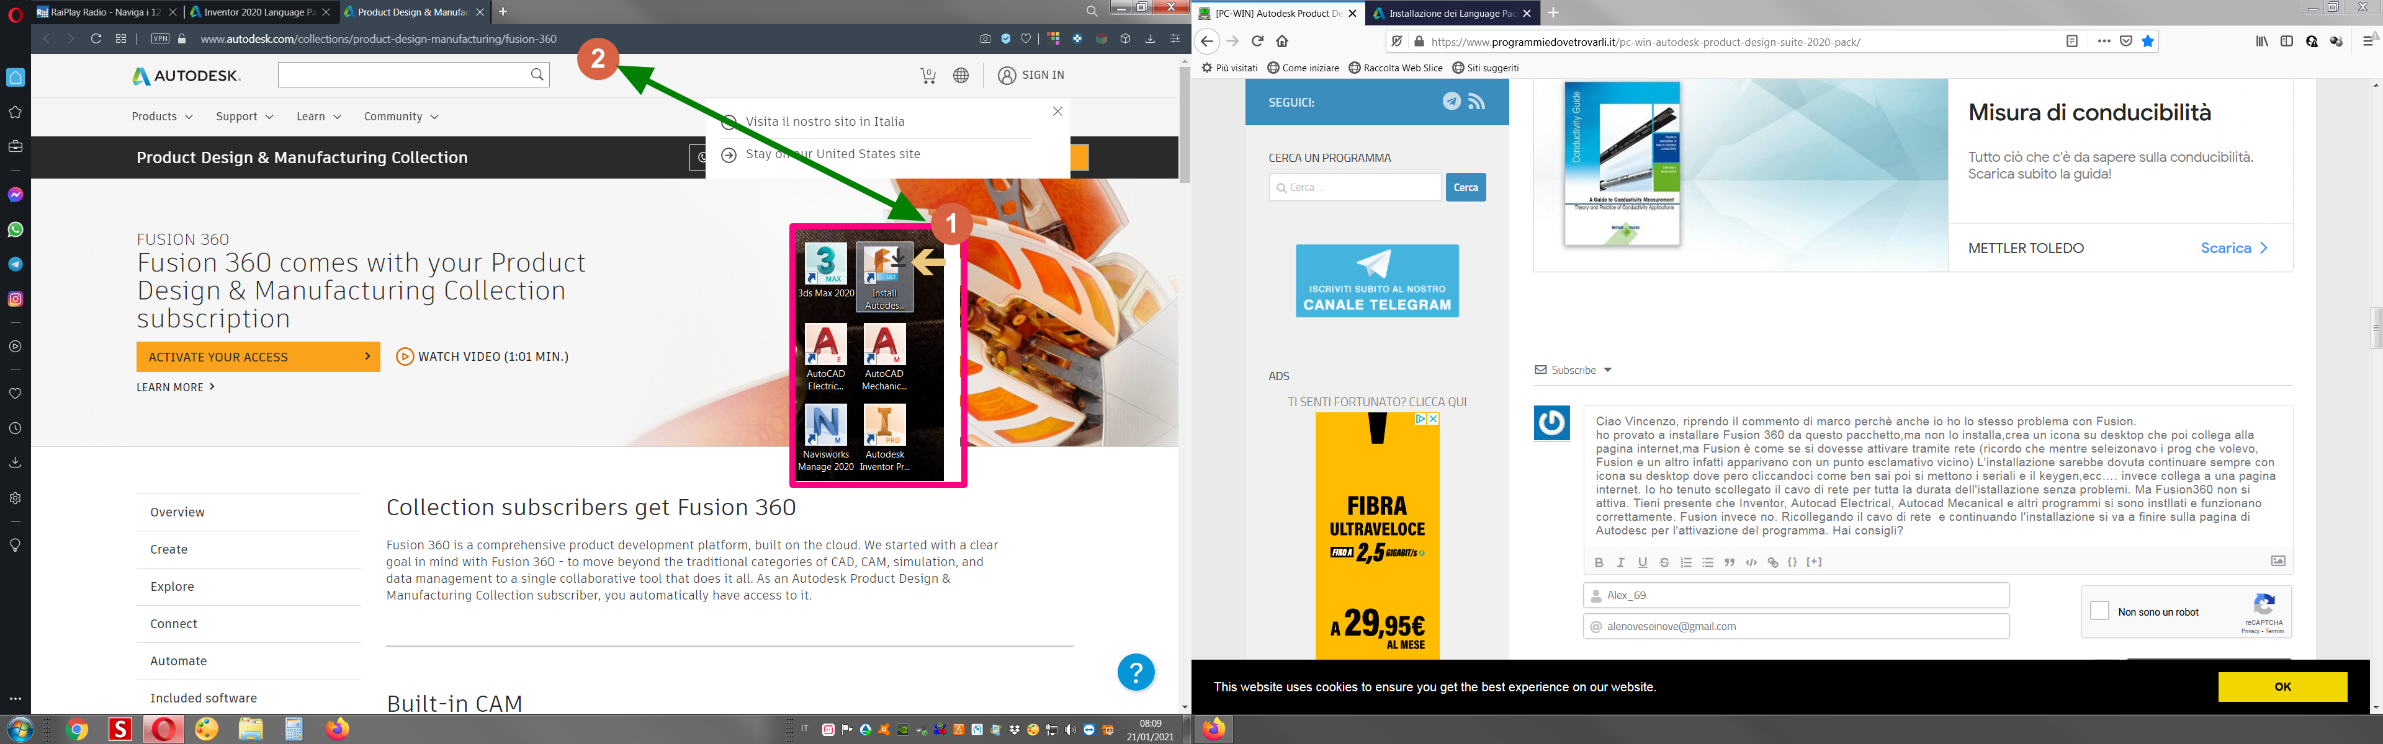This screenshot has width=2383, height=744.
Task: Click magnifier in Autodesk search box
Action: pyautogui.click(x=537, y=75)
